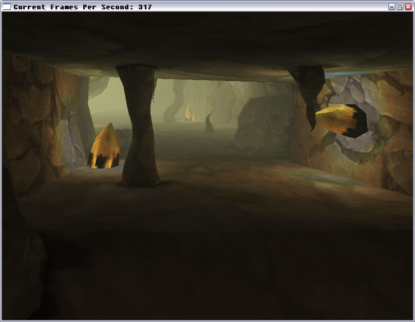Click the amber crystal beside the left wall
Image resolution: width=415 pixels, height=322 pixels.
point(104,146)
